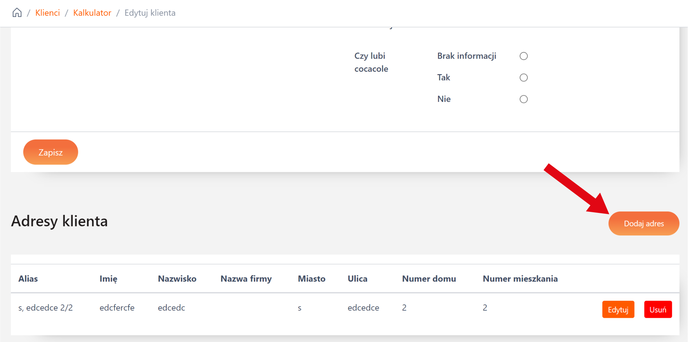Go to the Kalkulator breadcrumb link
This screenshot has height=342, width=688.
tap(92, 13)
